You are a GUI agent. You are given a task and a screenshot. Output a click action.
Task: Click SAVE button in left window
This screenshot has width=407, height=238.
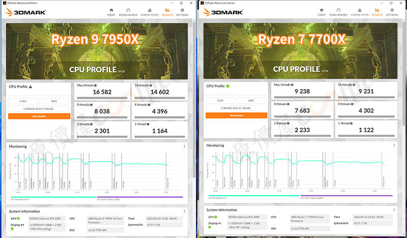[54, 101]
